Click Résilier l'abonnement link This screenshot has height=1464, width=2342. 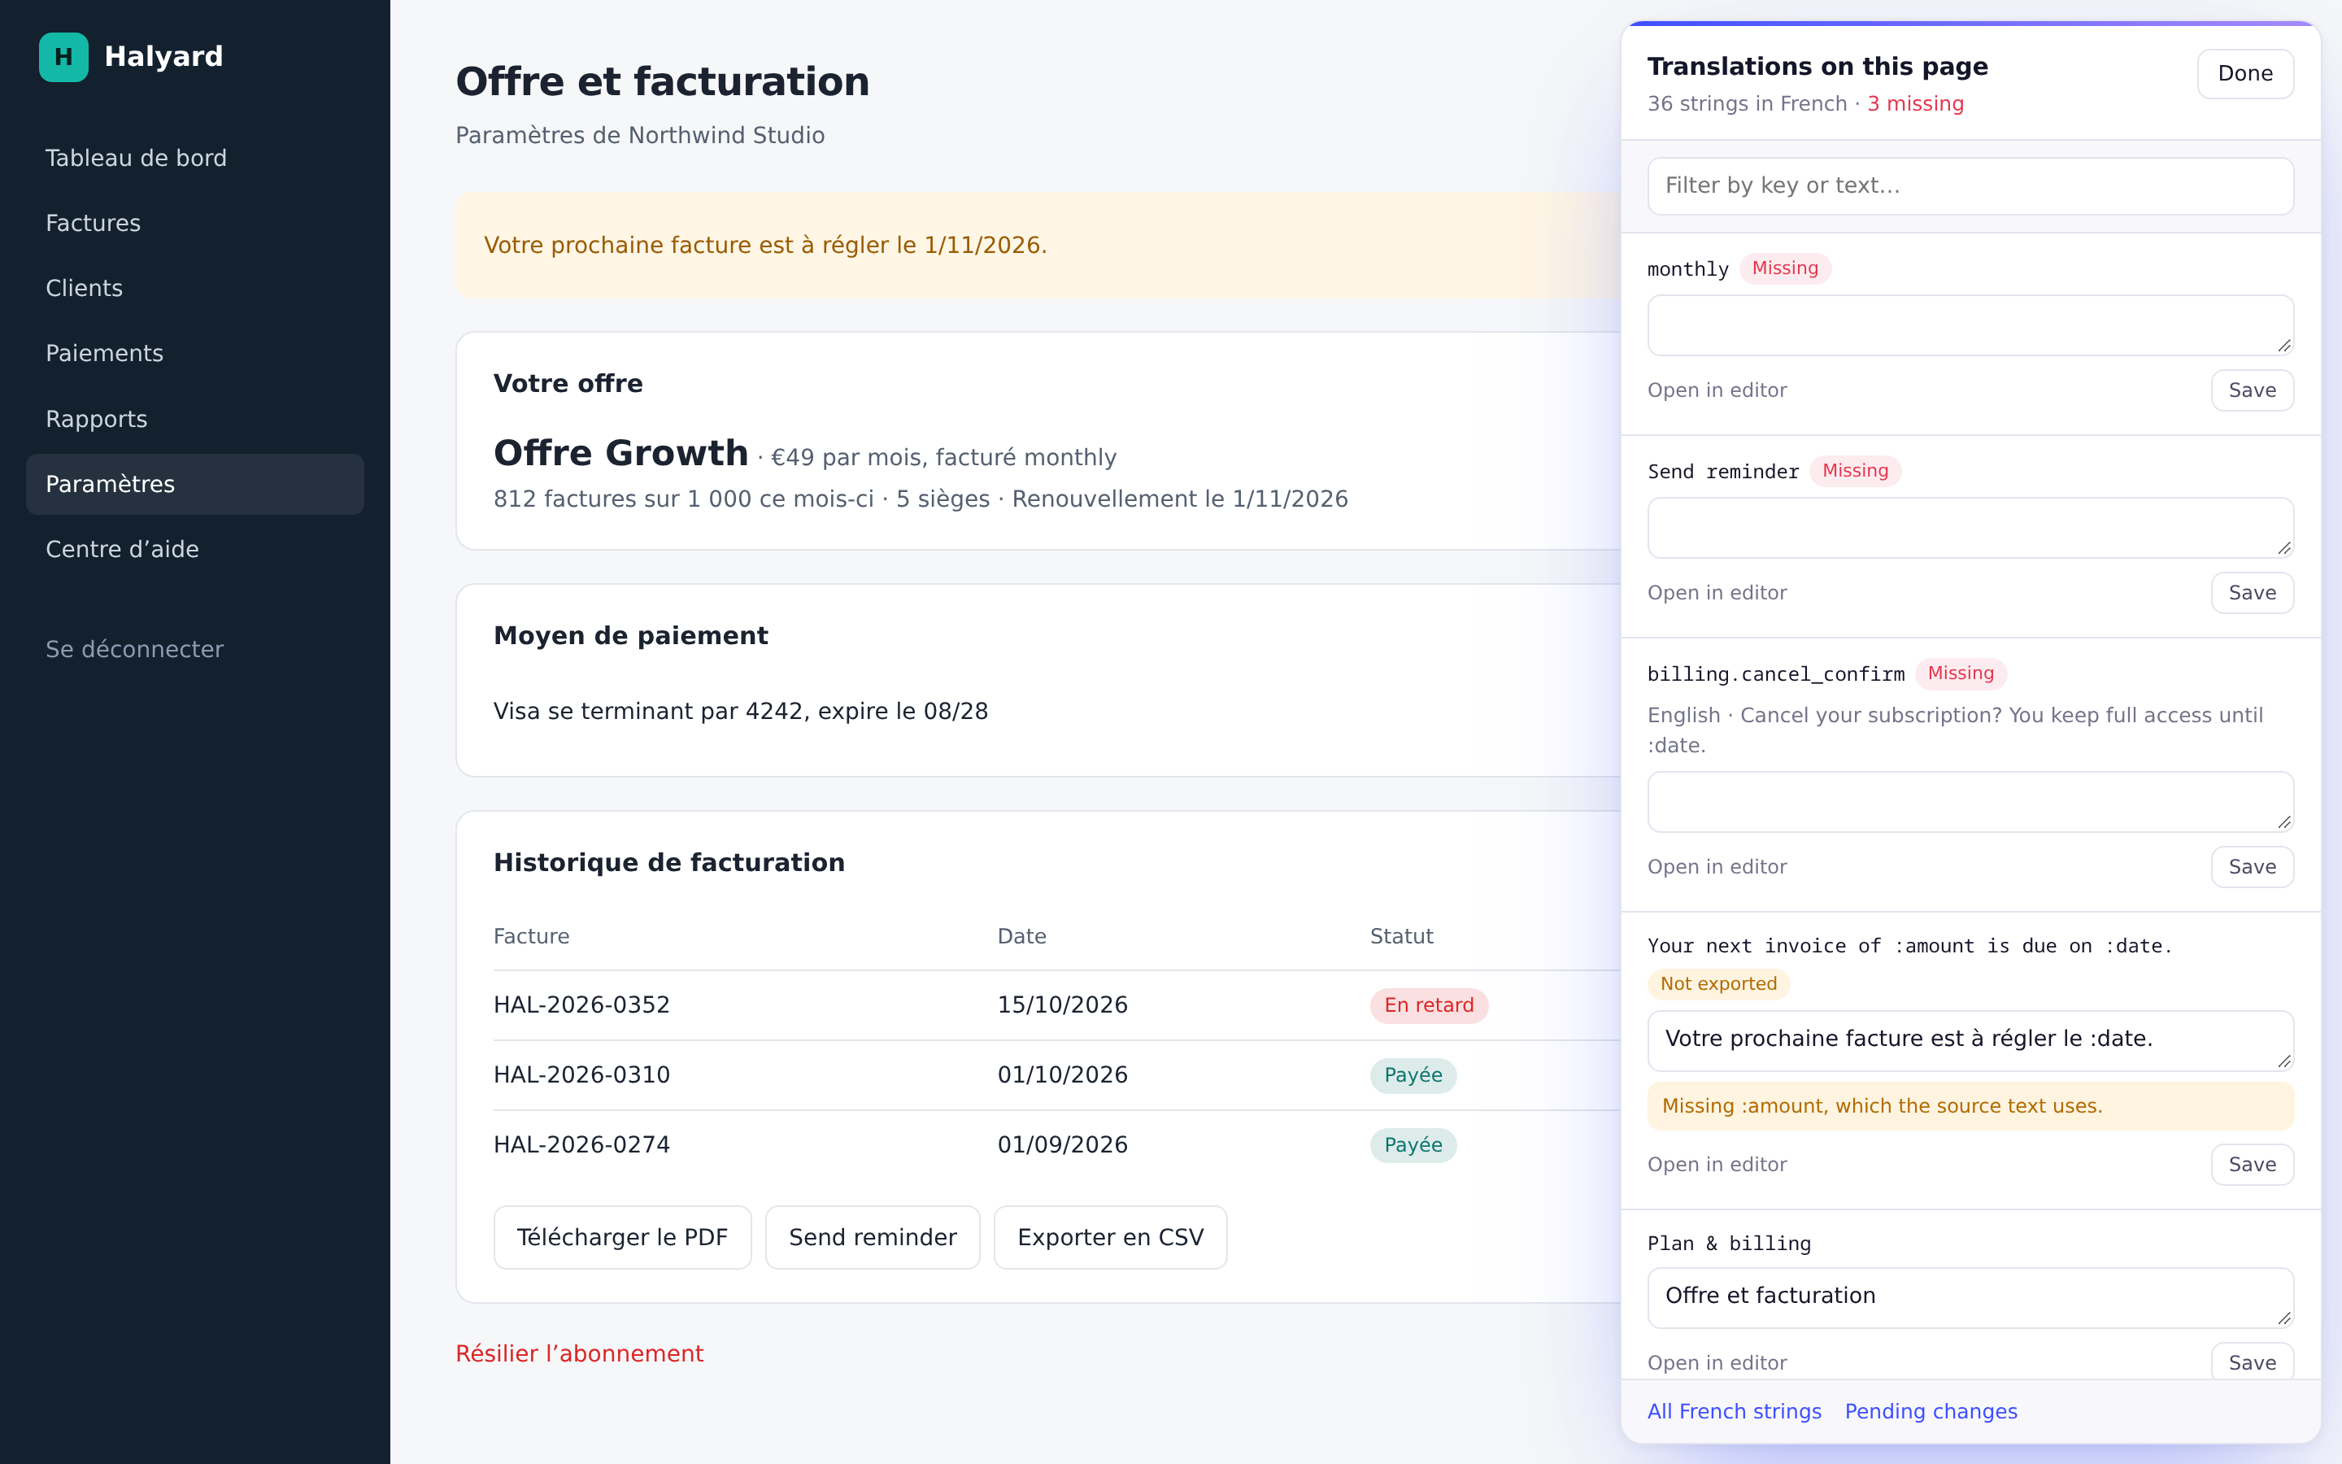pyautogui.click(x=580, y=1353)
